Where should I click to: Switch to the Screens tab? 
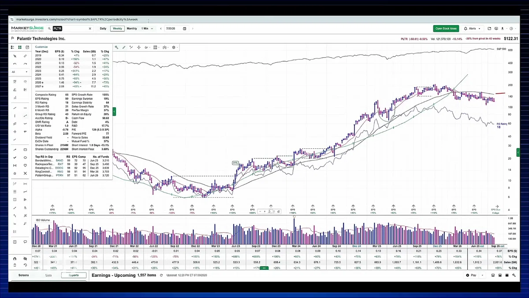[x=24, y=275]
